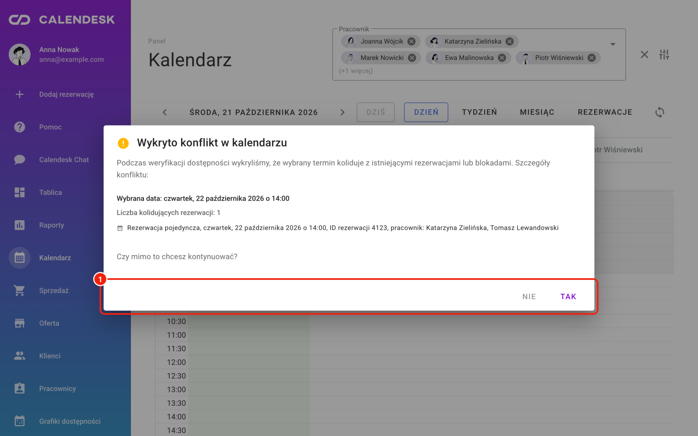698x436 pixels.
Task: Switch to REZERWACJE view
Action: [x=605, y=112]
